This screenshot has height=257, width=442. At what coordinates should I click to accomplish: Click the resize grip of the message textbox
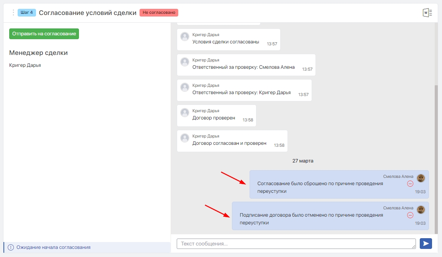tap(414, 247)
